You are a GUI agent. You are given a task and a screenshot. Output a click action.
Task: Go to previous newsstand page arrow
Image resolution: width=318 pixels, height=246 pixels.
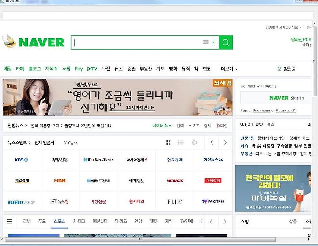coord(212,142)
